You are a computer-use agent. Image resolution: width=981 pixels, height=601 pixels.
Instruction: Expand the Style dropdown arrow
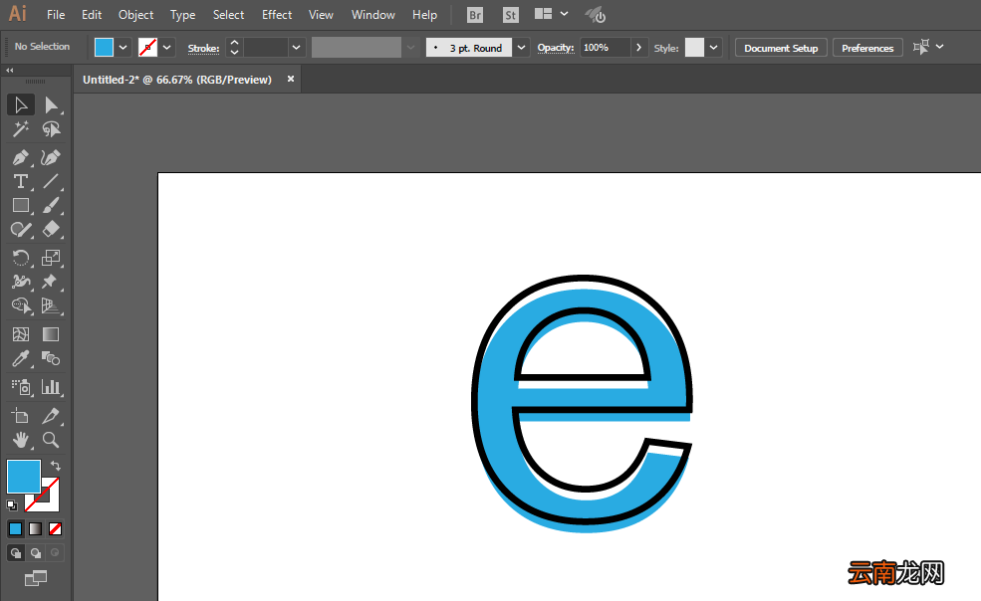[x=713, y=48]
